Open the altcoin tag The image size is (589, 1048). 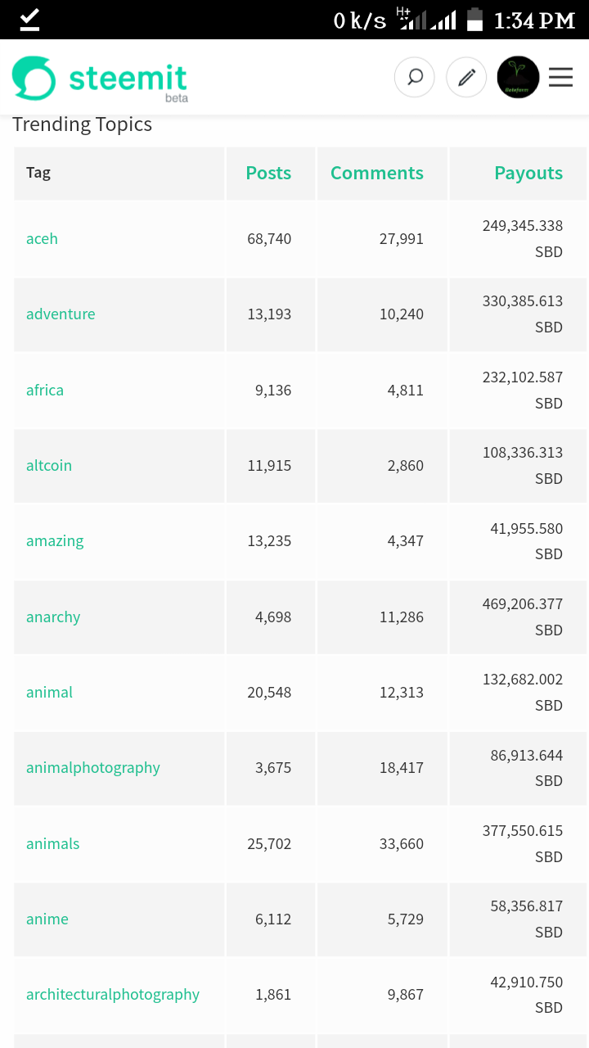(x=49, y=465)
